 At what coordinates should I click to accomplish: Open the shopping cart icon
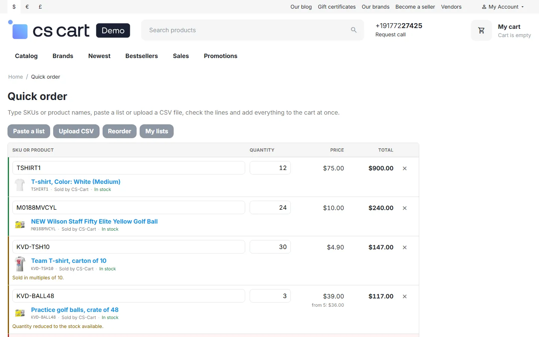[481, 30]
